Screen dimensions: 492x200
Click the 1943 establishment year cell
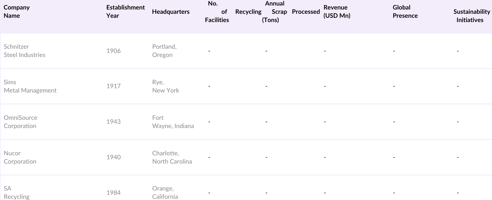tap(113, 122)
